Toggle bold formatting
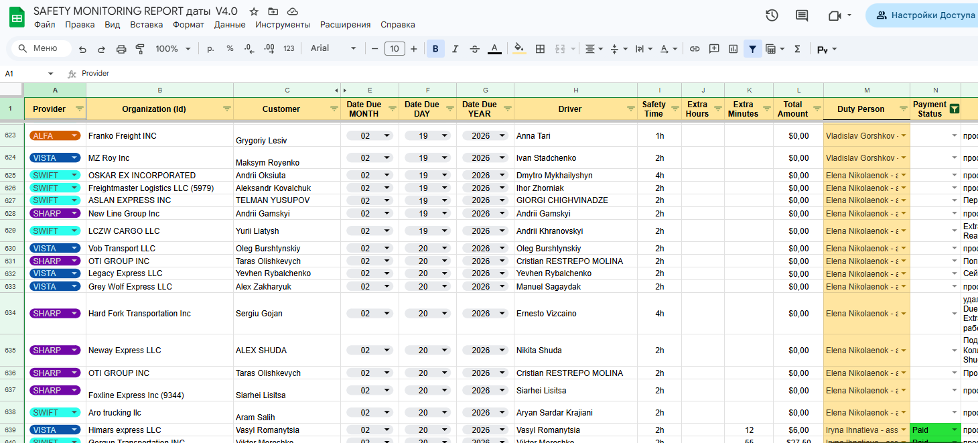The height and width of the screenshot is (443, 978). click(435, 49)
